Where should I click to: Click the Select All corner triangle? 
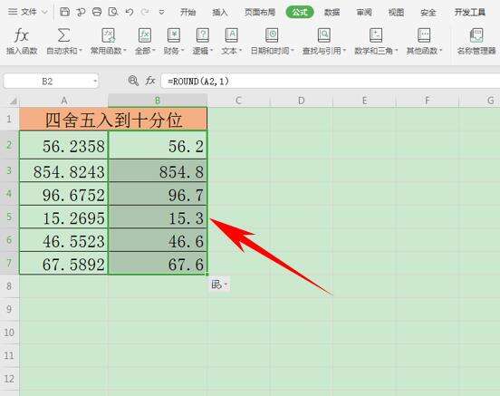point(13,101)
